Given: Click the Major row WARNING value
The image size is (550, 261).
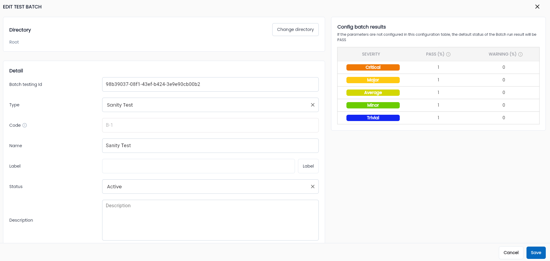Looking at the screenshot, I should pos(504,80).
